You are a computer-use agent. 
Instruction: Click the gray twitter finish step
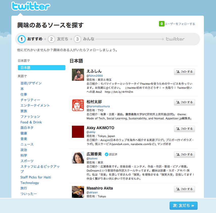coord(175,39)
